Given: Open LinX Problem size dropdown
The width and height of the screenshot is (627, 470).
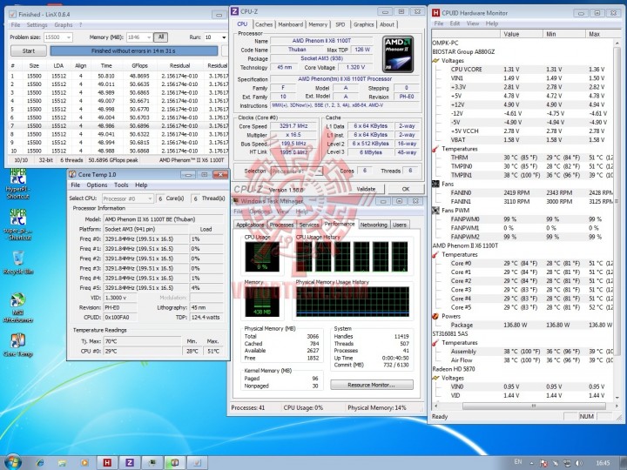Looking at the screenshot, I should point(69,37).
